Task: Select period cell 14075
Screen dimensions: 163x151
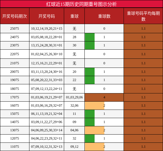Action: [x=14, y=122]
